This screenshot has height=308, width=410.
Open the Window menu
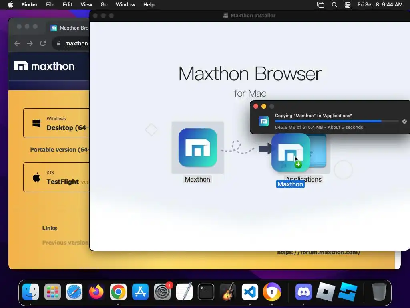pos(125,5)
